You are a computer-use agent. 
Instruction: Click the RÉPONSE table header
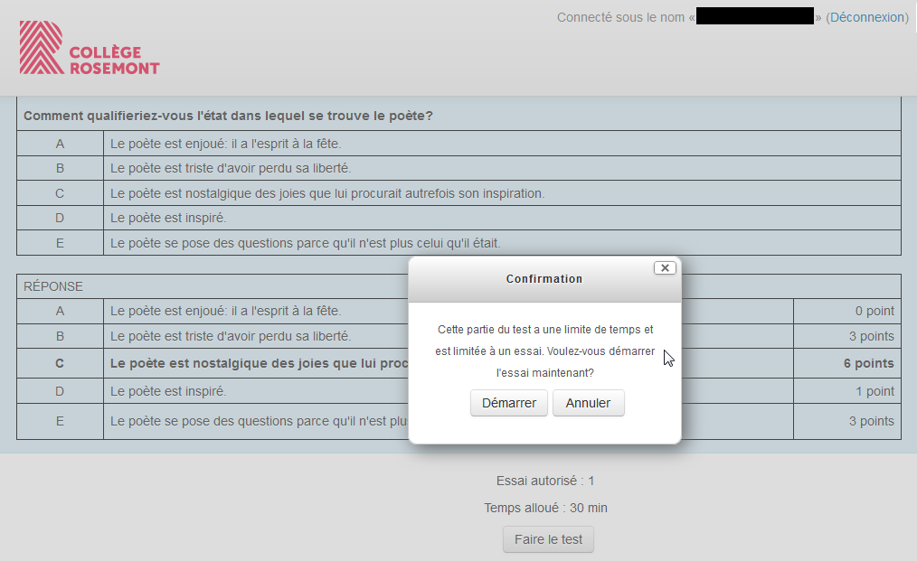tap(53, 286)
